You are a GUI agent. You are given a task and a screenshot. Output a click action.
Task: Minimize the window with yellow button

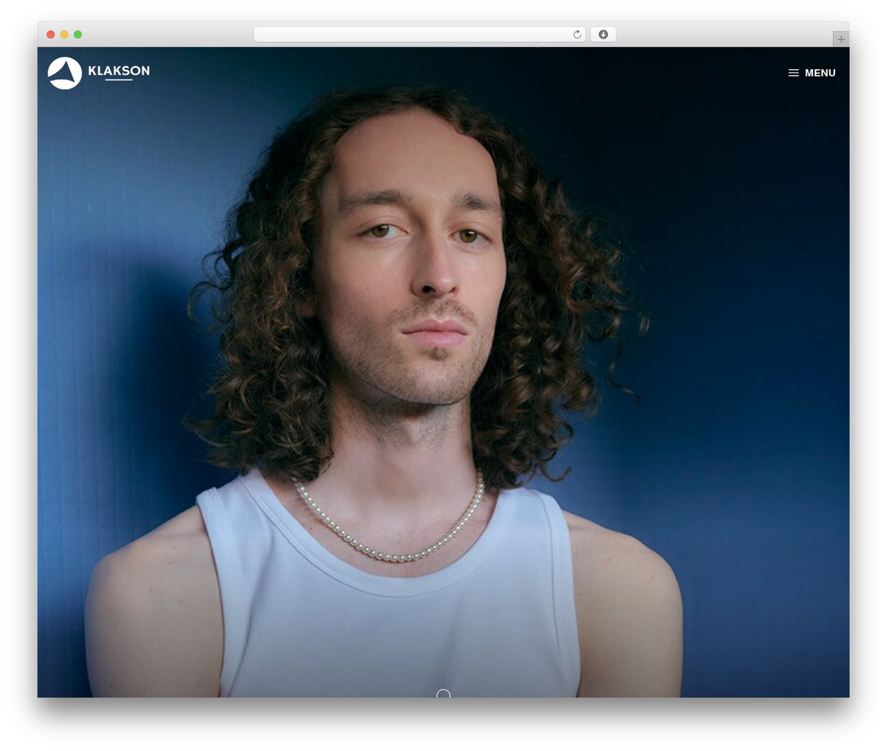64,35
